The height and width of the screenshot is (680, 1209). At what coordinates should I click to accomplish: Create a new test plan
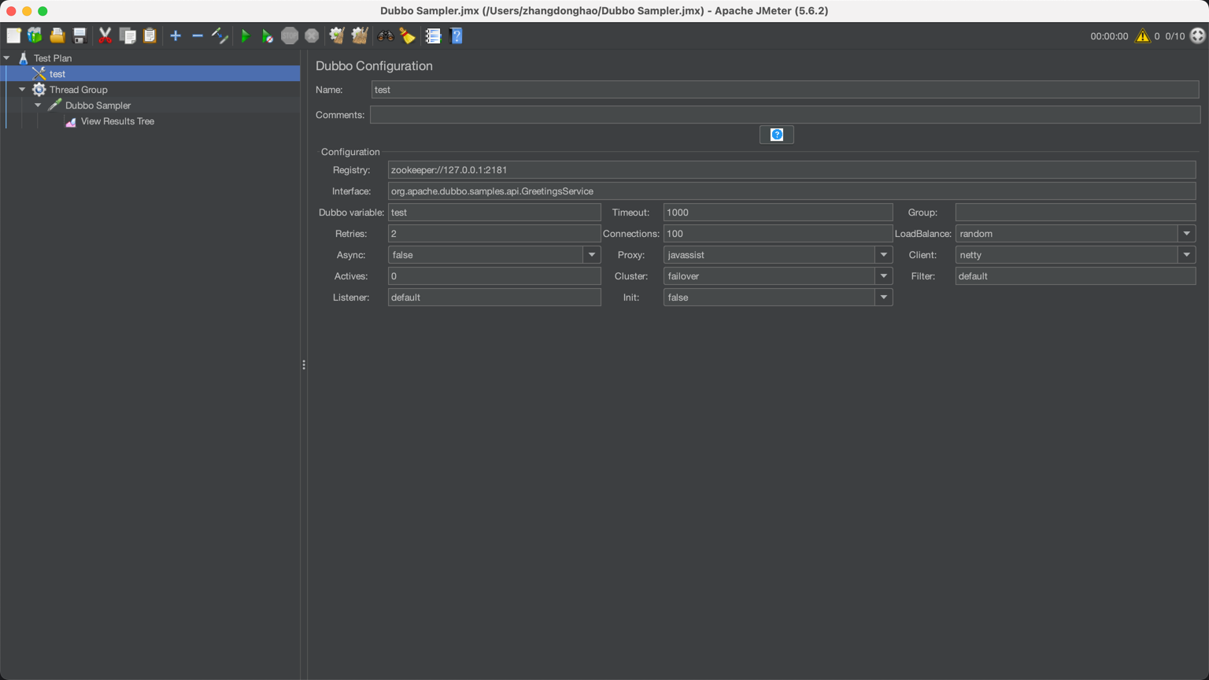click(x=13, y=35)
